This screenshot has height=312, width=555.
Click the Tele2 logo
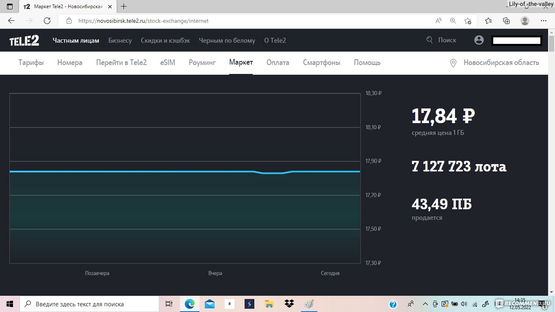(24, 40)
